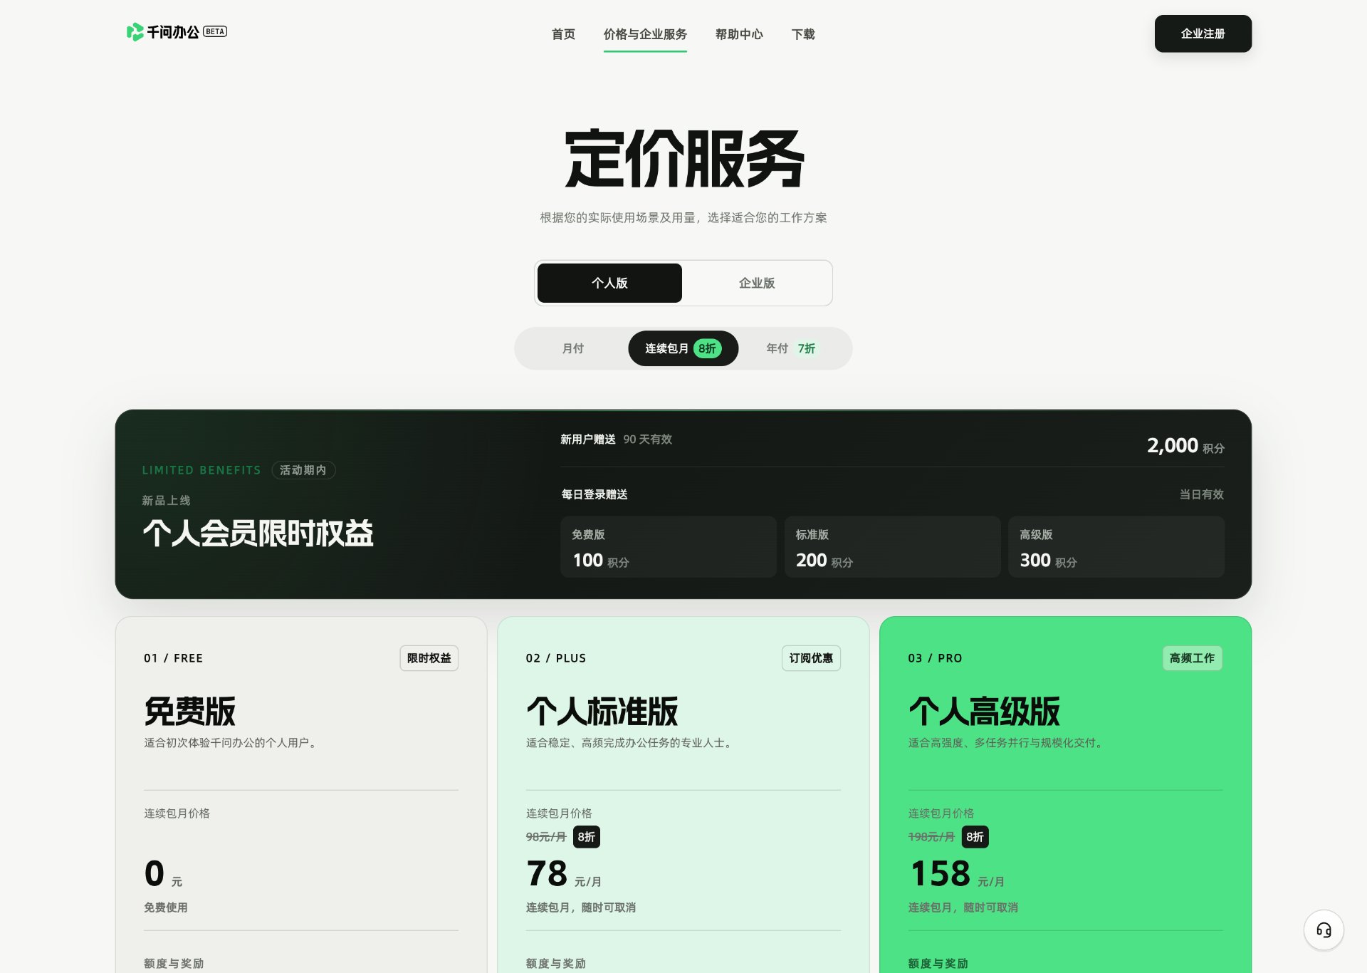Click the LIMITED BENEFITS label
1367x973 pixels.
201,470
